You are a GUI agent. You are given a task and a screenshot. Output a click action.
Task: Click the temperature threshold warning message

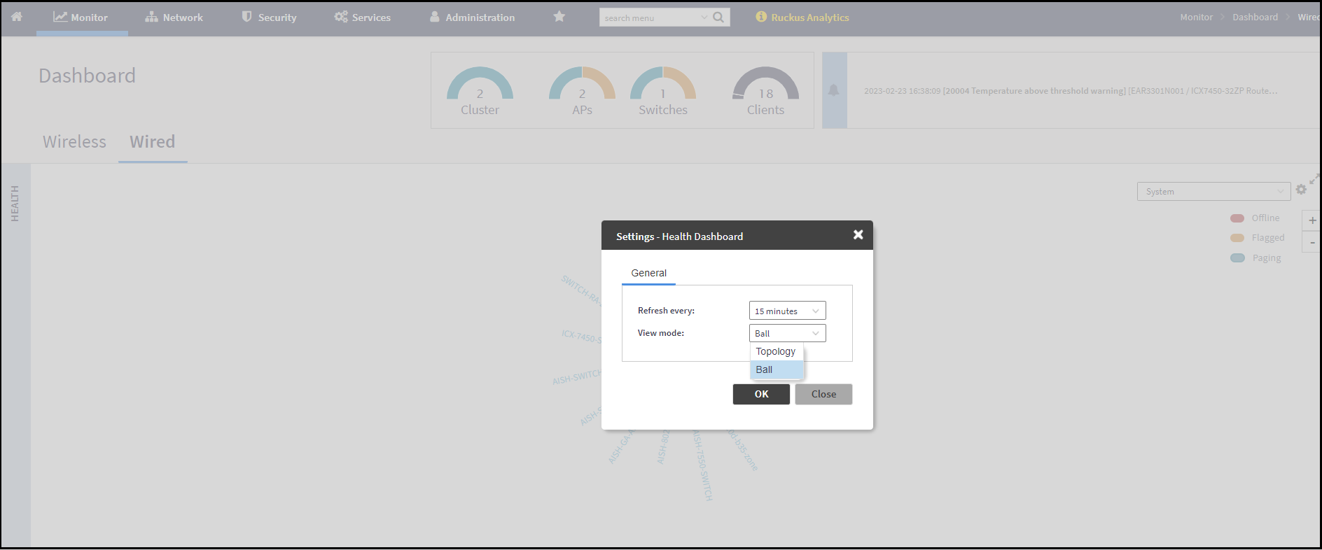coord(1071,91)
